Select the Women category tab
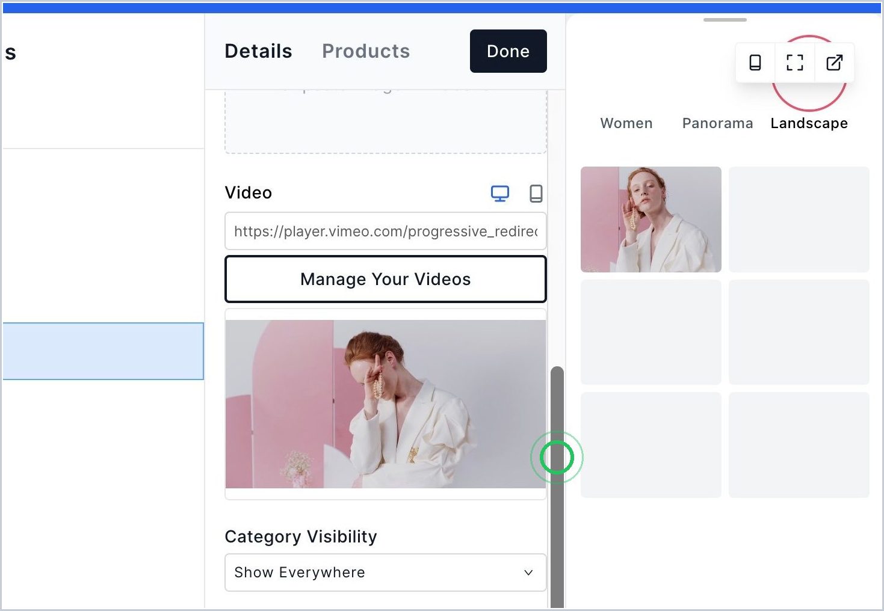The image size is (884, 611). click(x=626, y=123)
